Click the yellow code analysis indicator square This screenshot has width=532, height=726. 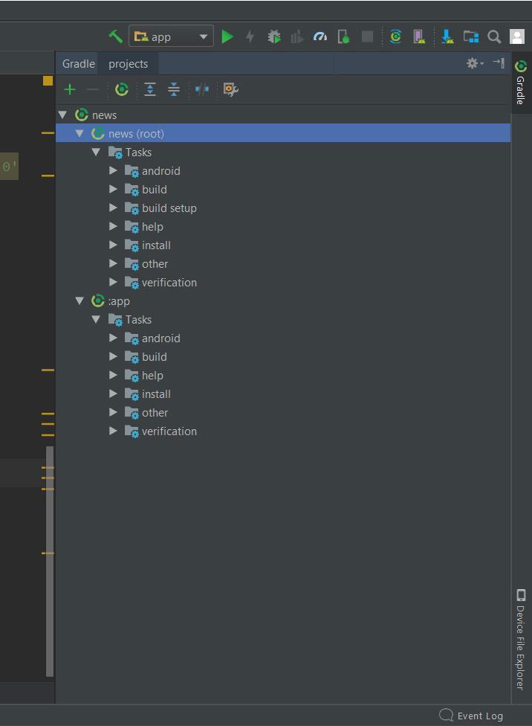48,80
